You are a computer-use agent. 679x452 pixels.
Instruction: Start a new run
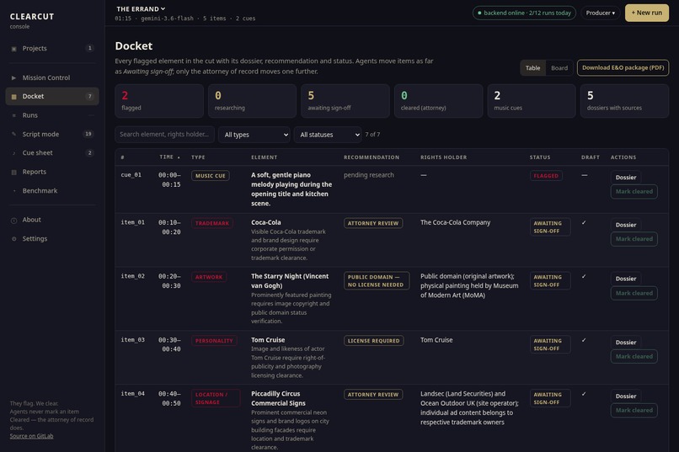646,13
